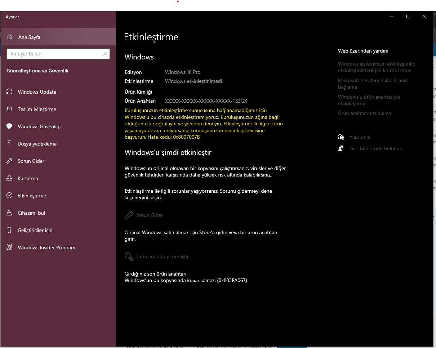The height and width of the screenshot is (348, 436).
Task: Click the Etkinleştirme checkmark icon
Action: pyautogui.click(x=10, y=196)
